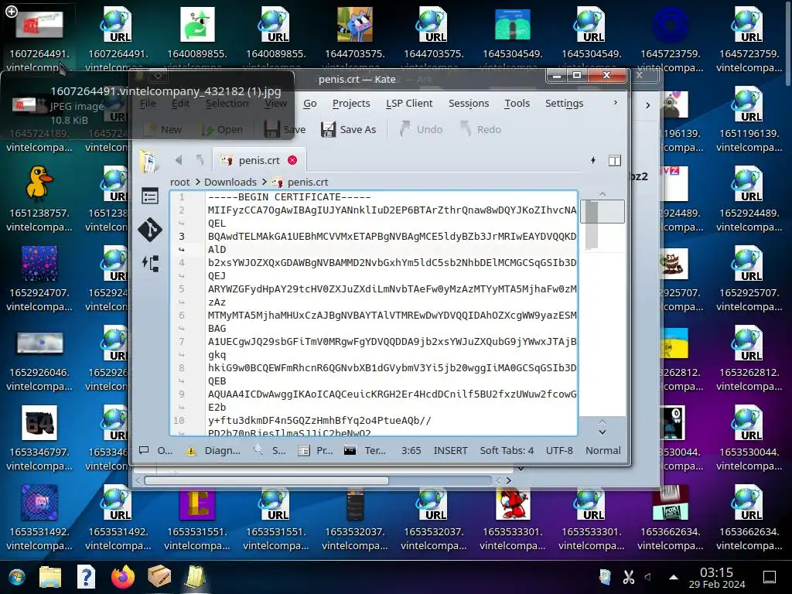792x594 pixels.
Task: Open the application launcher start button
Action: (x=17, y=577)
